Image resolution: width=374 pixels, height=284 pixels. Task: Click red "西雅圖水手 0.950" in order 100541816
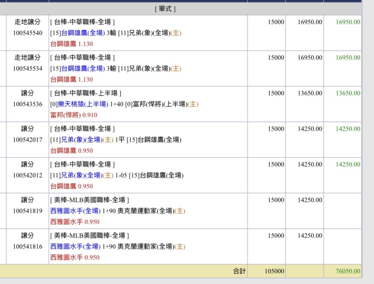coord(75,258)
